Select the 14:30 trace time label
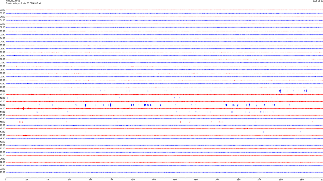323x181 pixels. (x=2, y=112)
